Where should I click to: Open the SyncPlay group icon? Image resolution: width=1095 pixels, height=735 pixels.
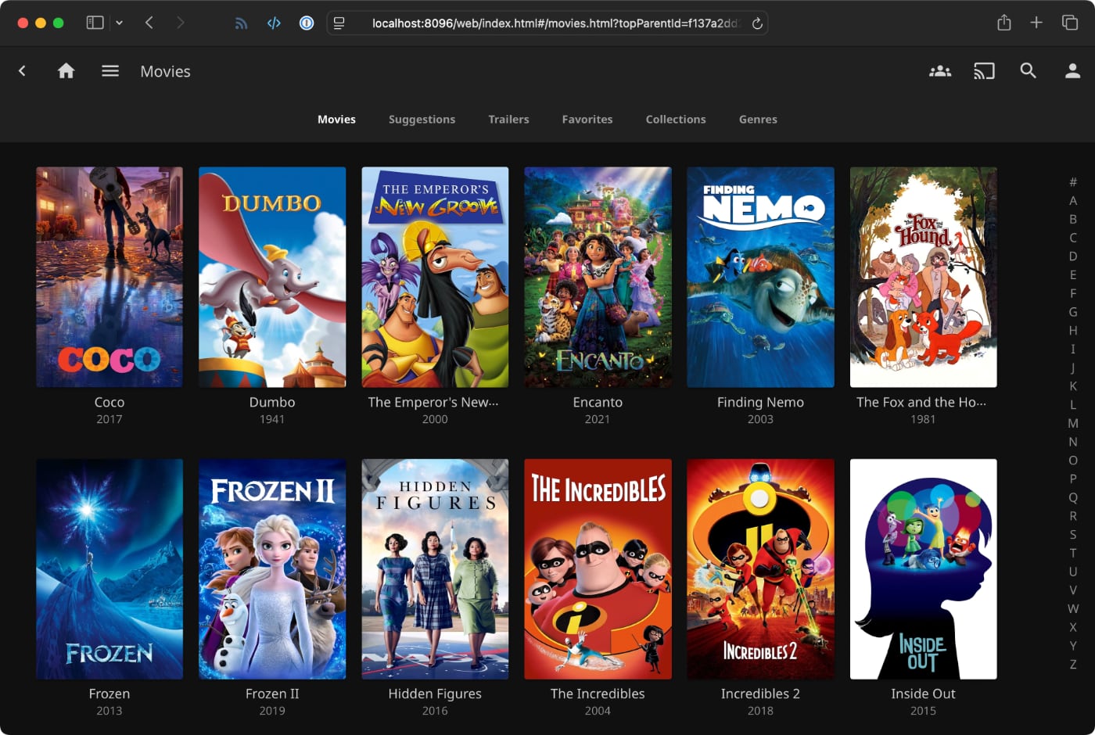(940, 71)
